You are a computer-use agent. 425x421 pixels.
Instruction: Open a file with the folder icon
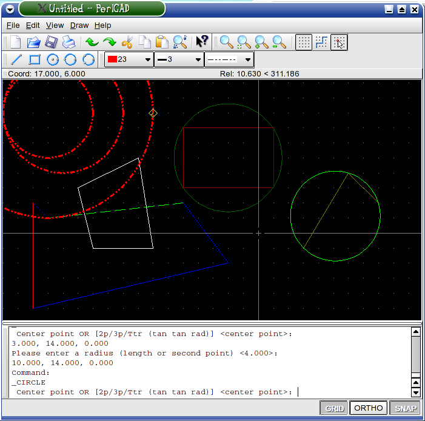[x=33, y=42]
